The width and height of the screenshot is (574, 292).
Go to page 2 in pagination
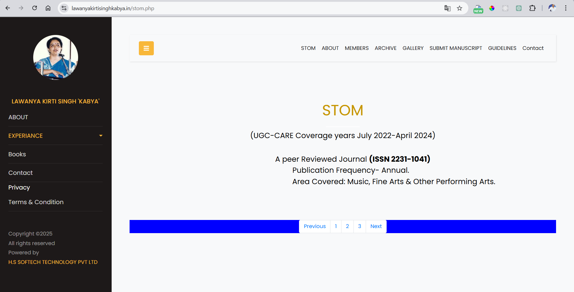click(x=347, y=226)
